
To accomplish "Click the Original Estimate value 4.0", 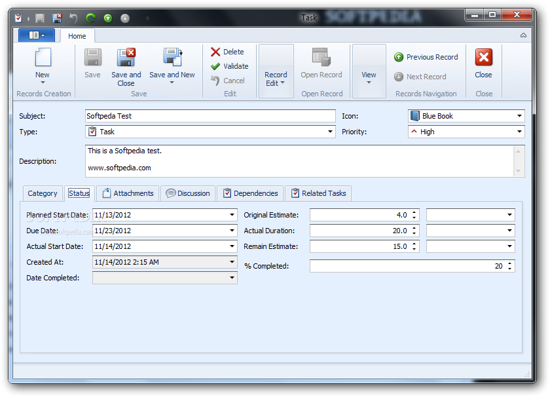I will point(401,215).
